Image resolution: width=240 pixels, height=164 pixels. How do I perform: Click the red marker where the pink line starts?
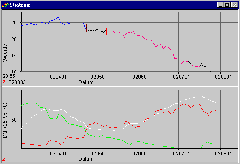107,32
